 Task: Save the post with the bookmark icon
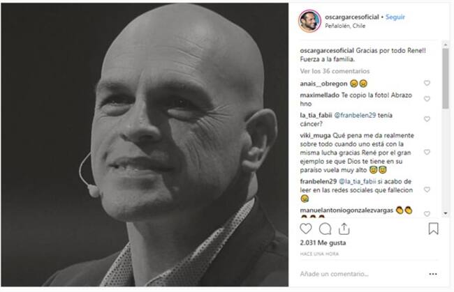[433, 229]
